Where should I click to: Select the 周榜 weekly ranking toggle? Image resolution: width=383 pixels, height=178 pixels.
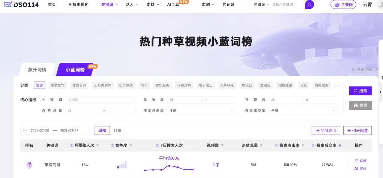point(102,131)
